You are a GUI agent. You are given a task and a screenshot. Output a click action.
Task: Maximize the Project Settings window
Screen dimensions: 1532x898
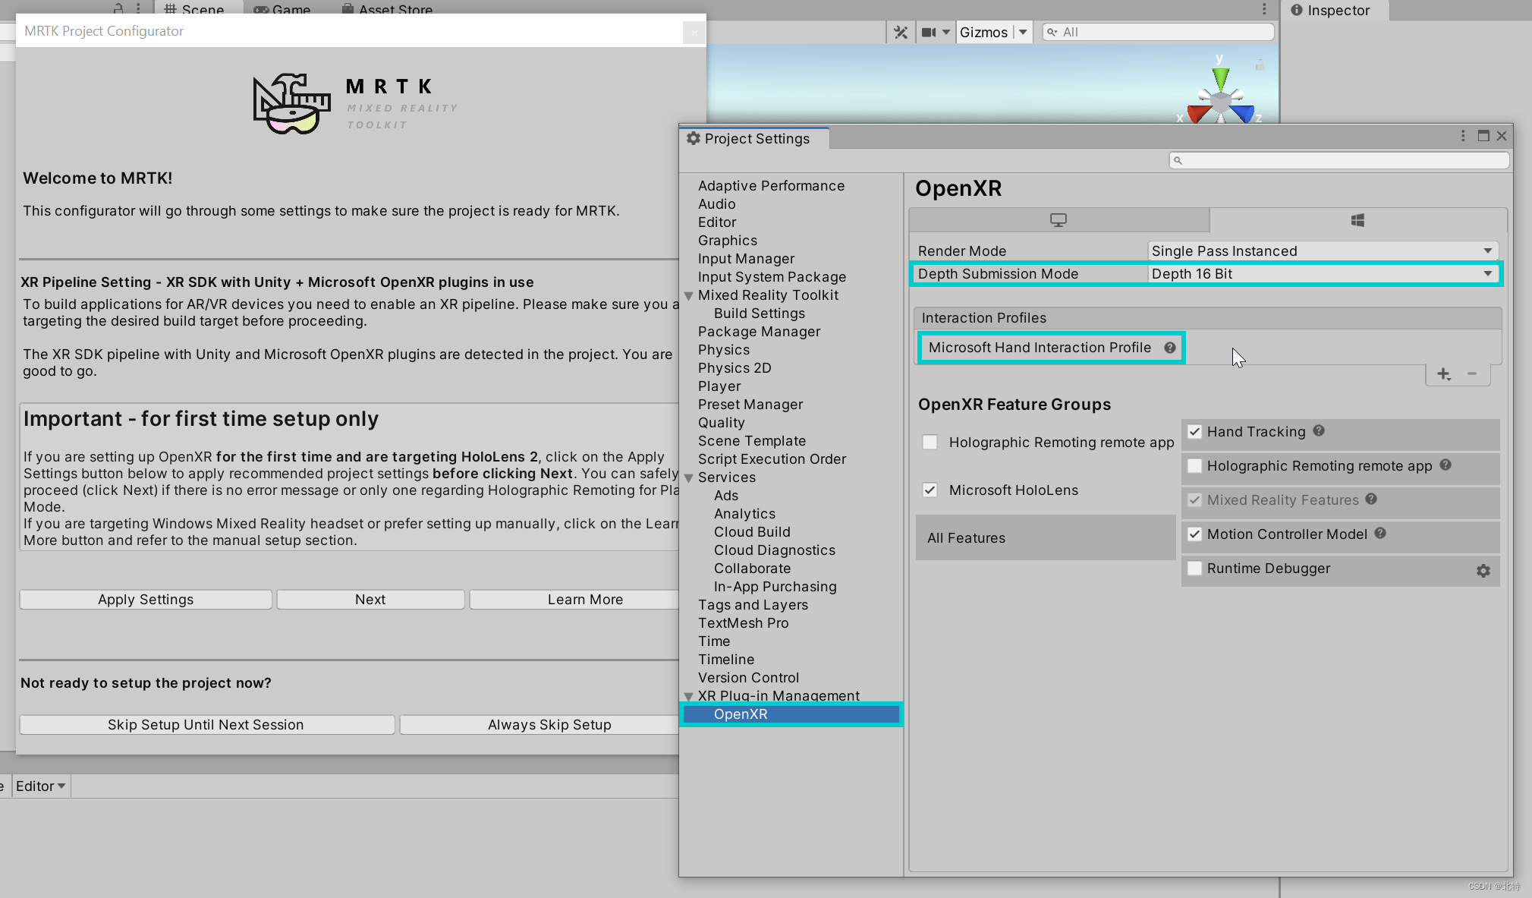(1483, 136)
